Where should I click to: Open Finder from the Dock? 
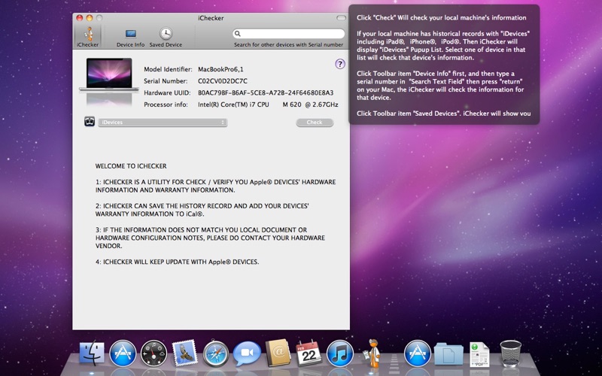point(92,353)
